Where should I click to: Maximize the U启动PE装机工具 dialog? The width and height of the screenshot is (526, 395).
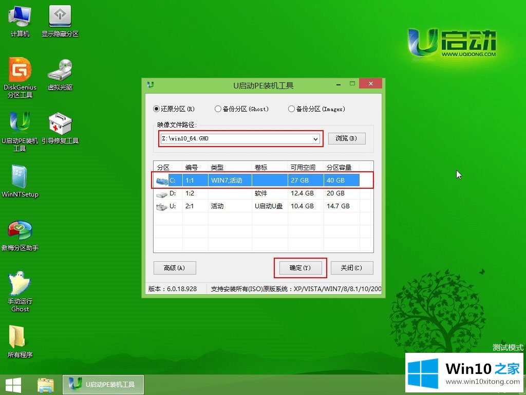pyautogui.click(x=352, y=84)
